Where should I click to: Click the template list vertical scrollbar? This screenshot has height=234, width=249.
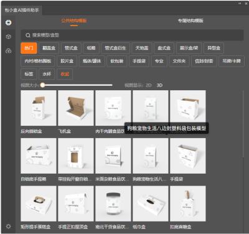point(243,124)
